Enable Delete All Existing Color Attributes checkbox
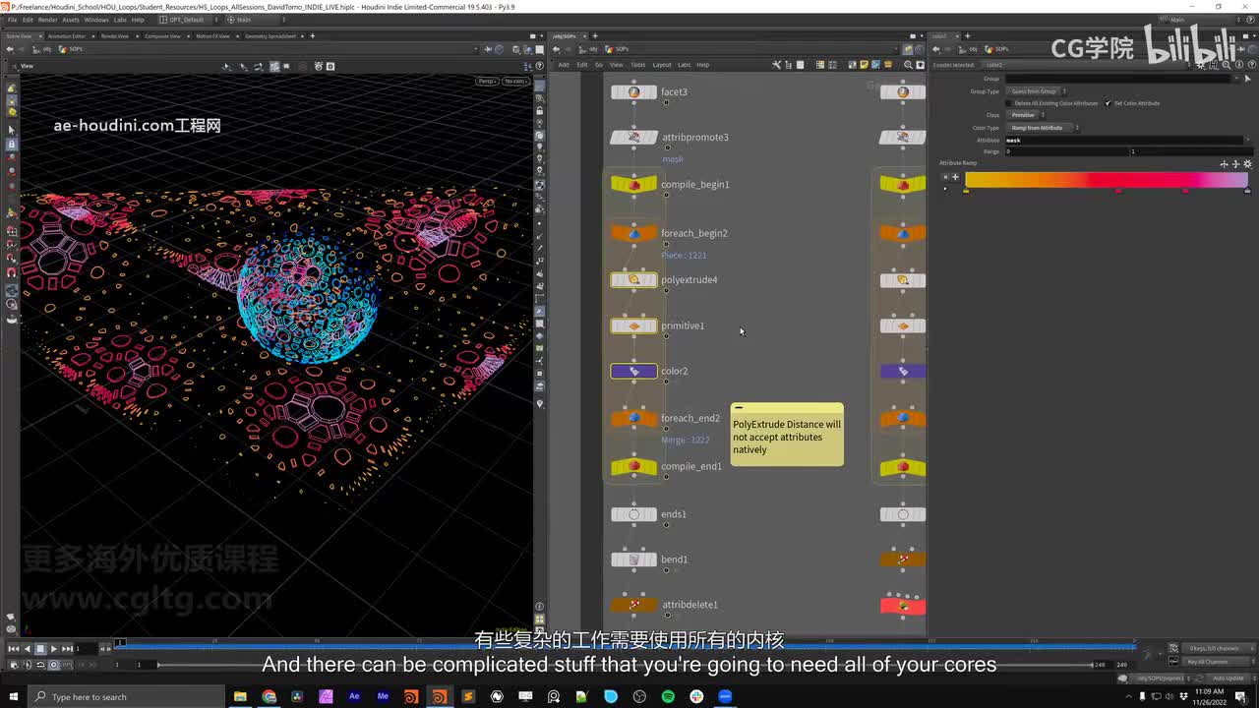 (1008, 103)
